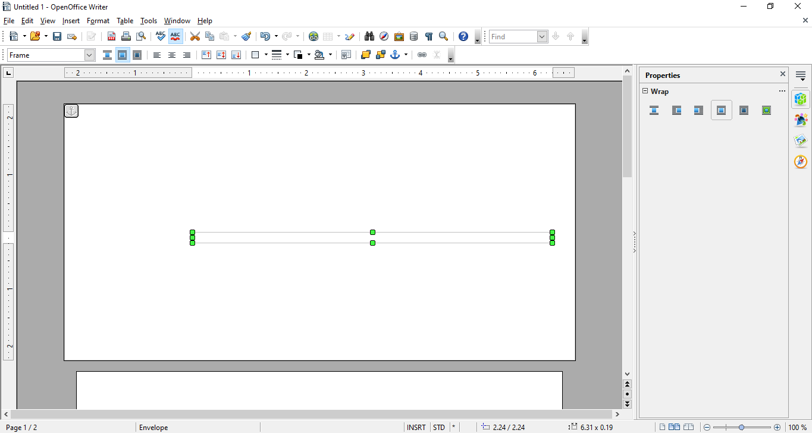Open the Edit menu
This screenshot has width=812, height=433.
[x=27, y=21]
